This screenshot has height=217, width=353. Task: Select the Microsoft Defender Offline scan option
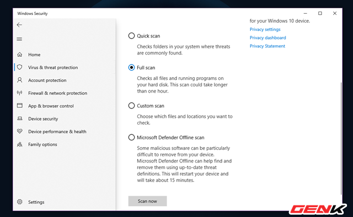[x=131, y=137]
